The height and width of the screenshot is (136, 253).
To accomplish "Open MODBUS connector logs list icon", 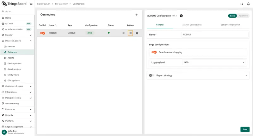I will 130,33.
